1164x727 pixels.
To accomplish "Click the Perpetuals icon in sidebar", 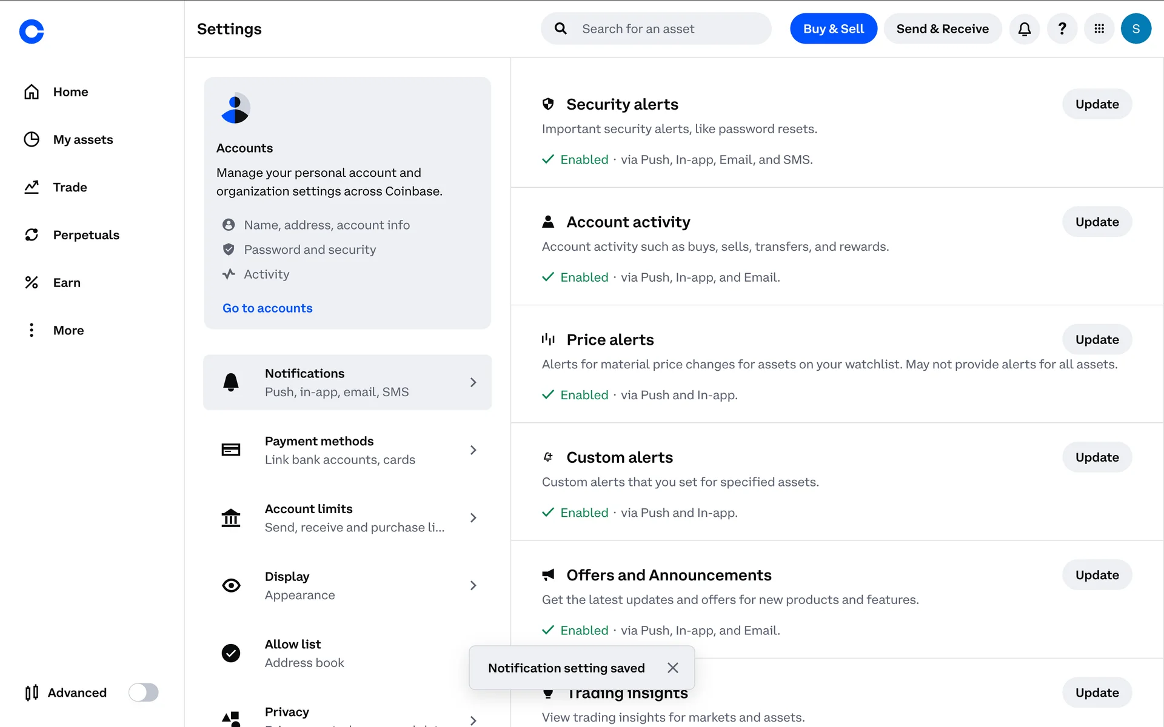I will [32, 235].
